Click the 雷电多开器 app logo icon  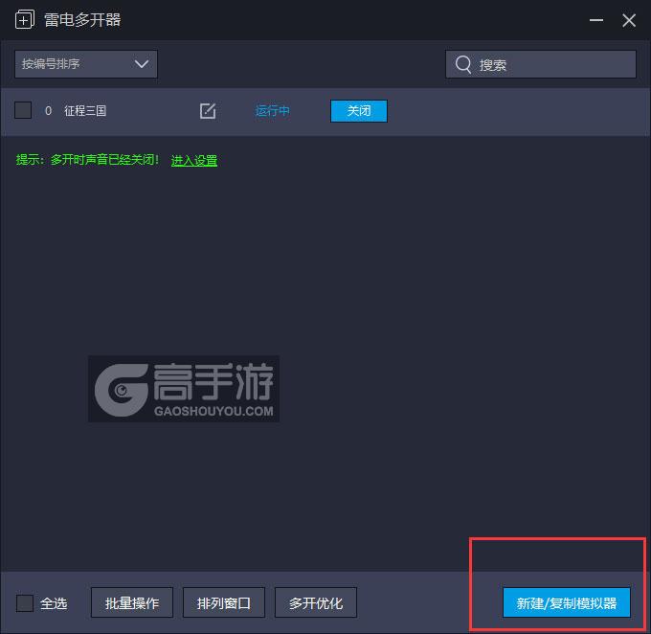pos(25,19)
